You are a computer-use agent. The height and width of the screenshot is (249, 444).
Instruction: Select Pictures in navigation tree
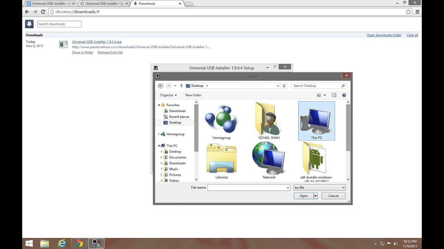[x=175, y=175]
